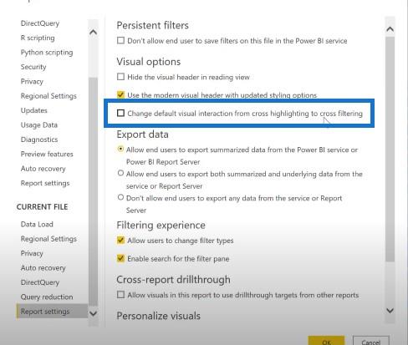Select export both summarized and underlying data
Screen dimensions: 408x345
(x=120, y=173)
